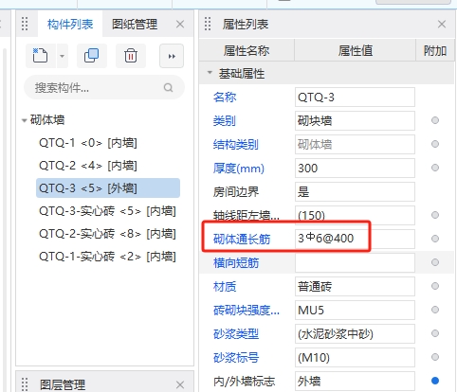Toggle the 附加 circle for 砂浆类型
457x392 pixels.
[x=435, y=333]
